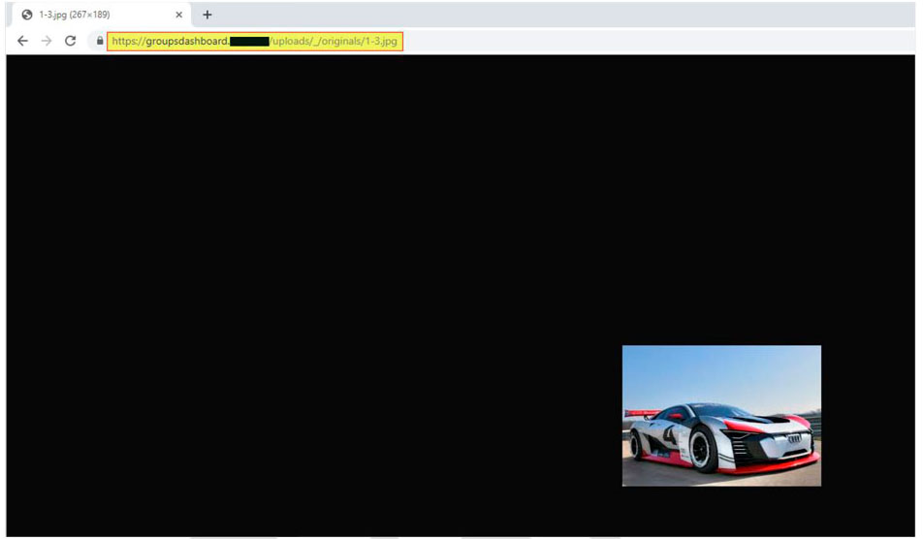Click the race car image
The image size is (923, 539).
[x=721, y=415]
